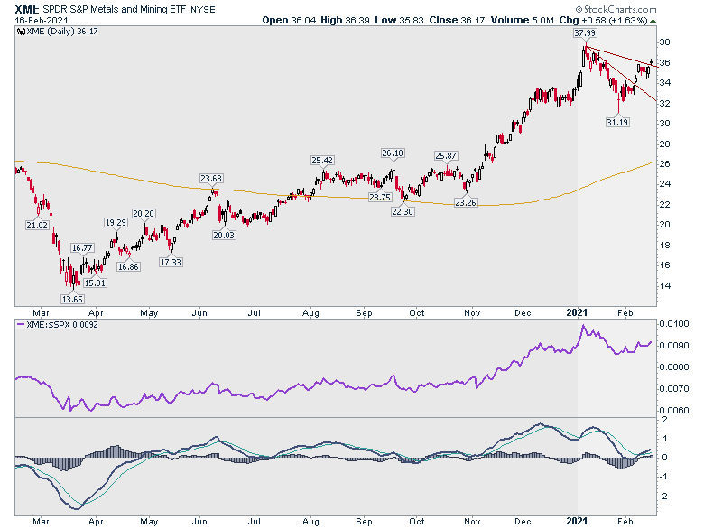Click the green up-arrow change indicator
The height and width of the screenshot is (529, 704).
(x=653, y=21)
